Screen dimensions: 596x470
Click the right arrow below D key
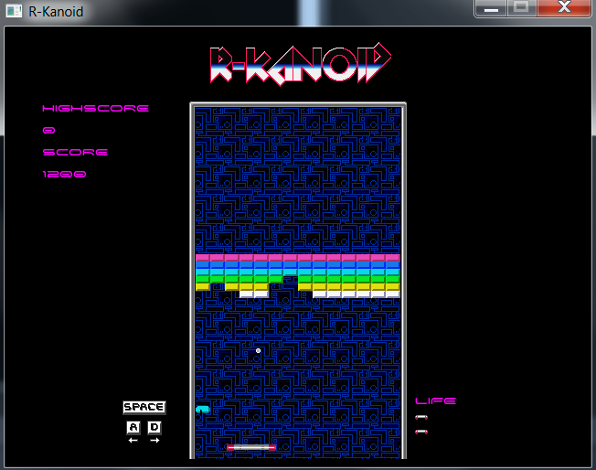(x=154, y=441)
